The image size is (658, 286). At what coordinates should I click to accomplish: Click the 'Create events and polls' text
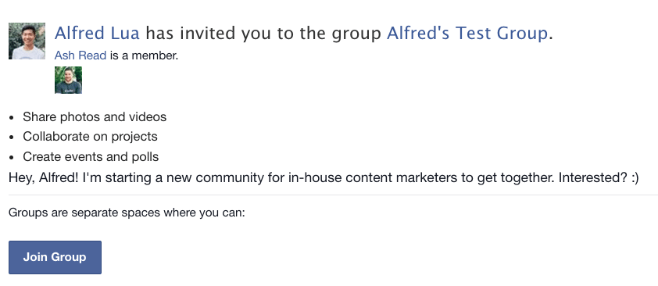[91, 157]
